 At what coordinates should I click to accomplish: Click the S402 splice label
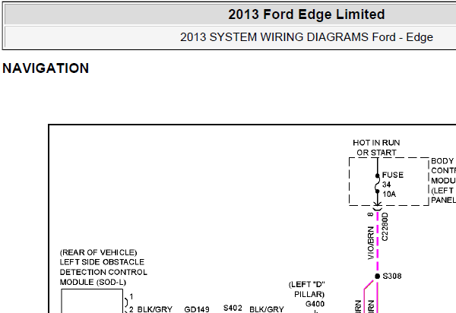[233, 308]
